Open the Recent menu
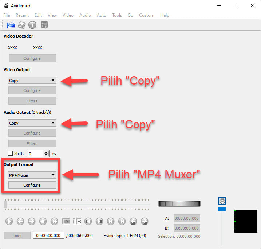 22,15
